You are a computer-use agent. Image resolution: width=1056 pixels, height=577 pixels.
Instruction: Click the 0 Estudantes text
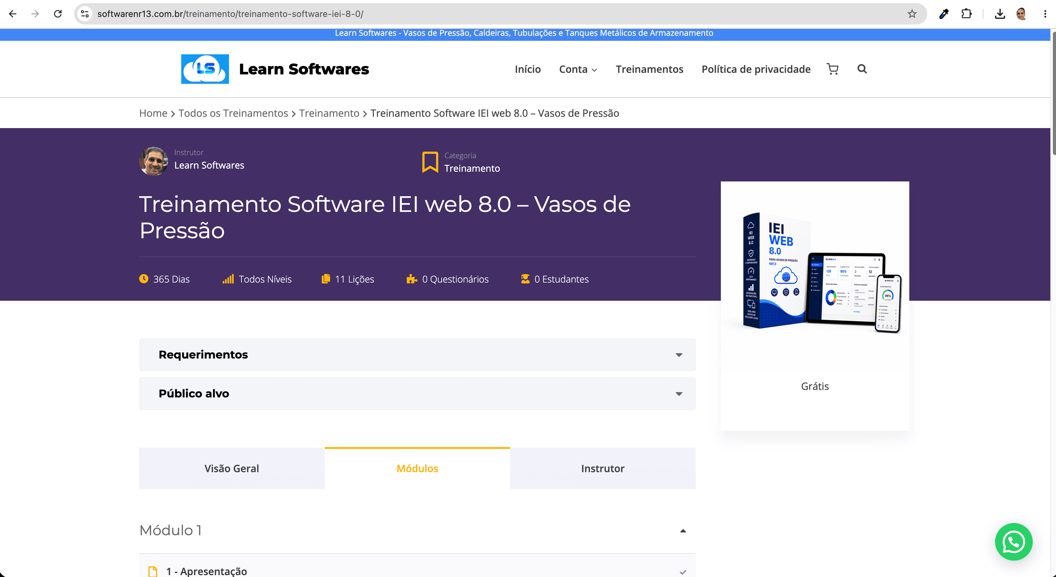(561, 279)
